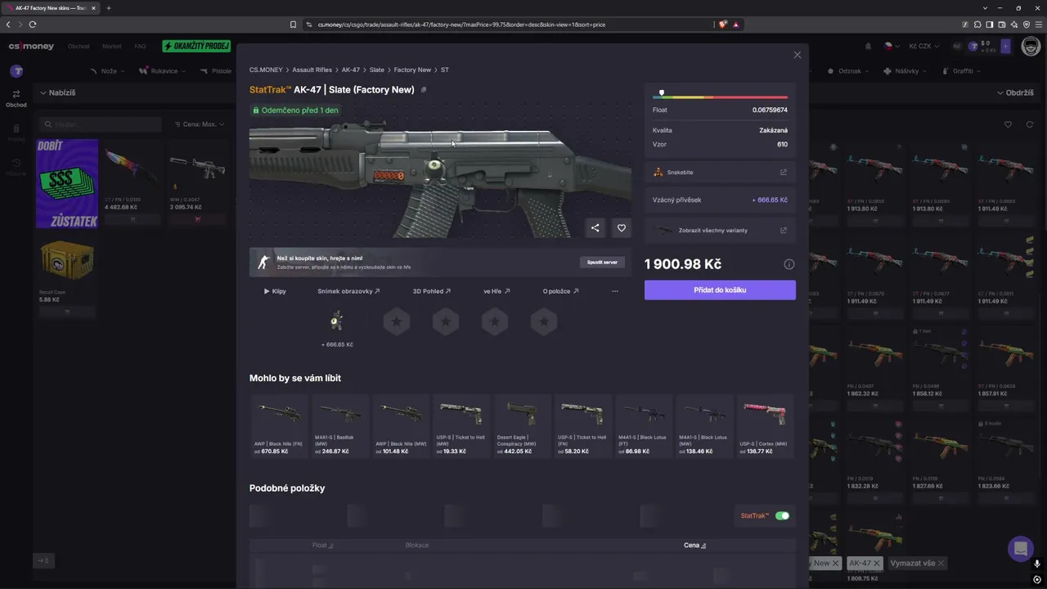Open the support chat bubble
This screenshot has width=1047, height=589.
pos(1021,549)
